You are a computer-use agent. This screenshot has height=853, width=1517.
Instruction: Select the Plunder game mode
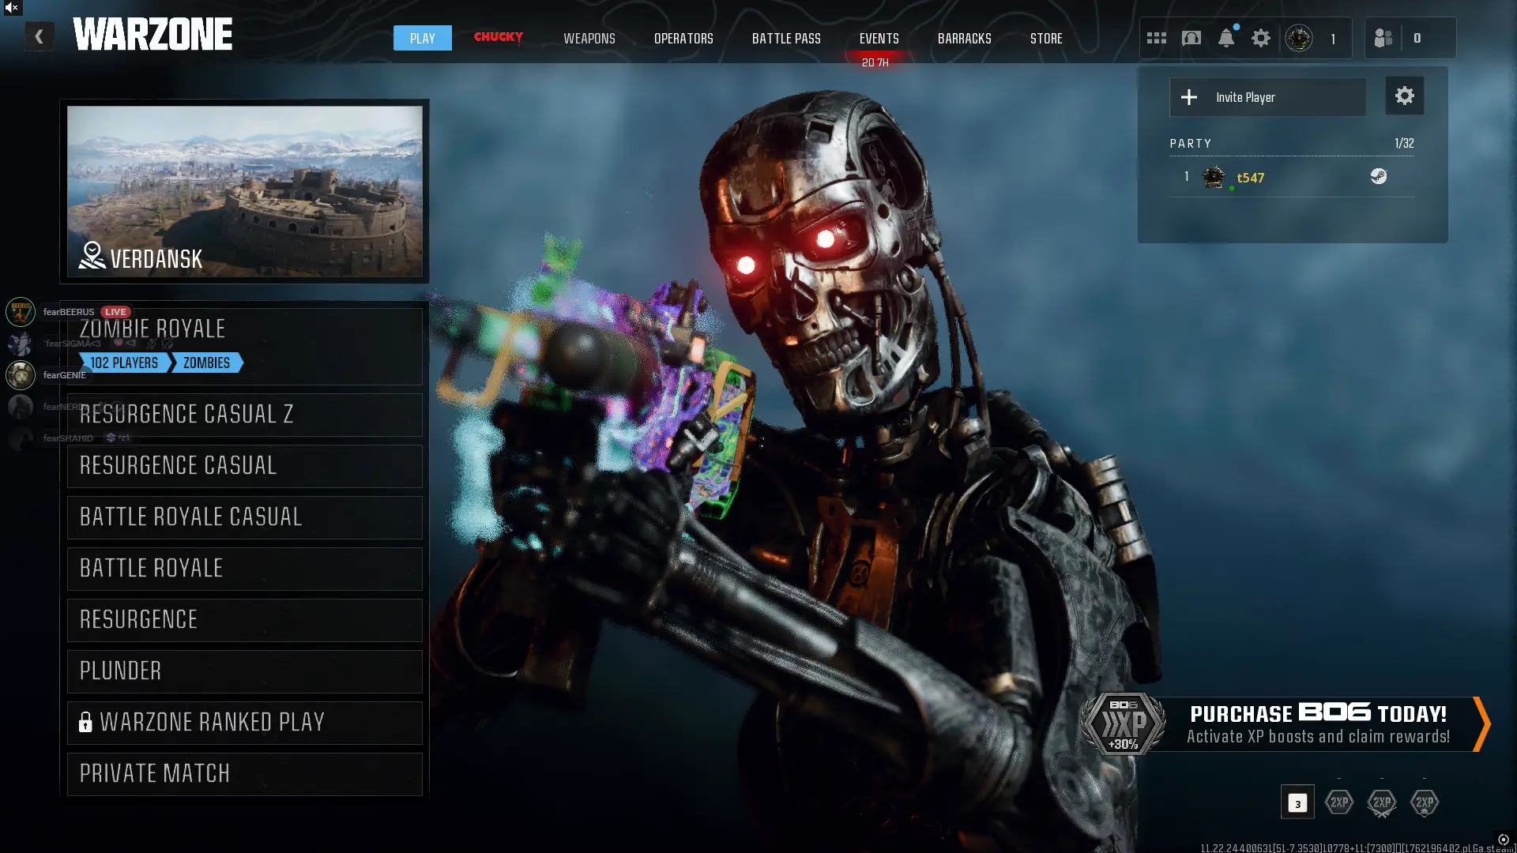click(245, 671)
